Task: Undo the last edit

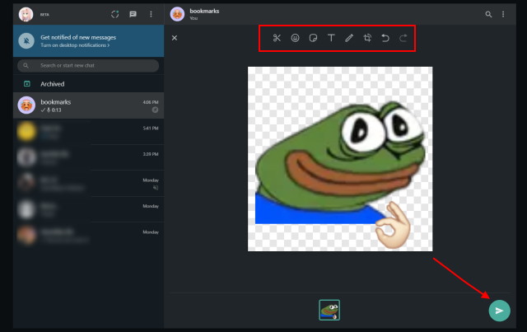Action: 385,38
